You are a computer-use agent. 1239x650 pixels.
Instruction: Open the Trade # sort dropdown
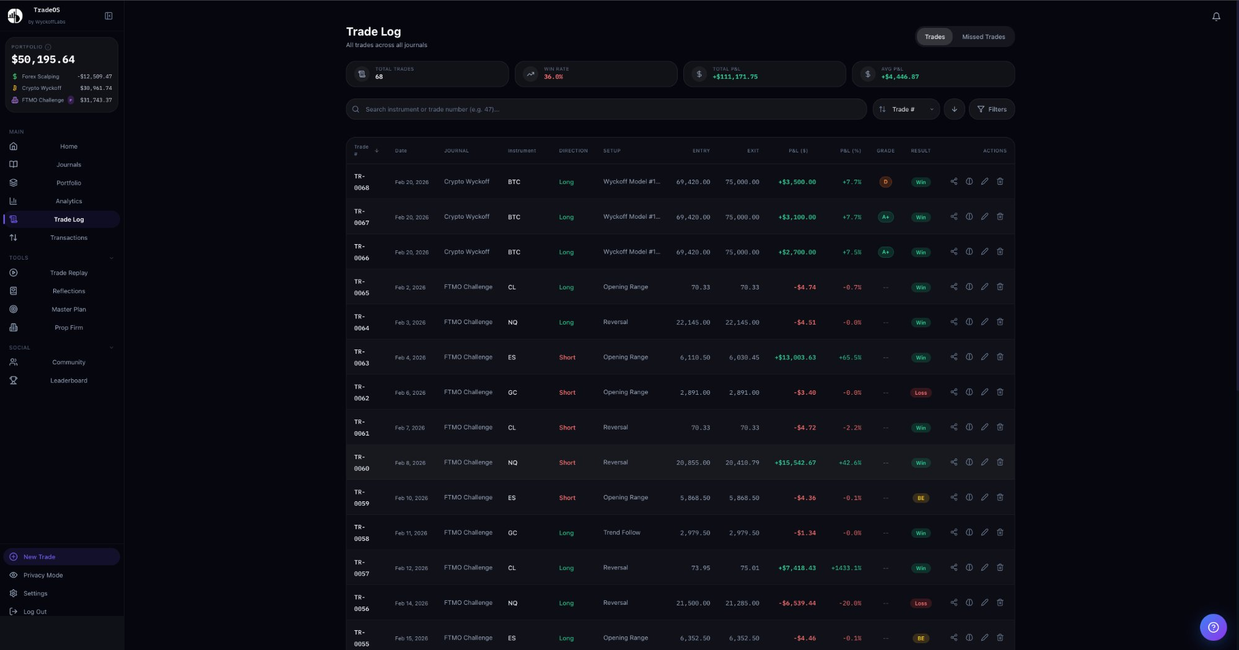pos(906,109)
